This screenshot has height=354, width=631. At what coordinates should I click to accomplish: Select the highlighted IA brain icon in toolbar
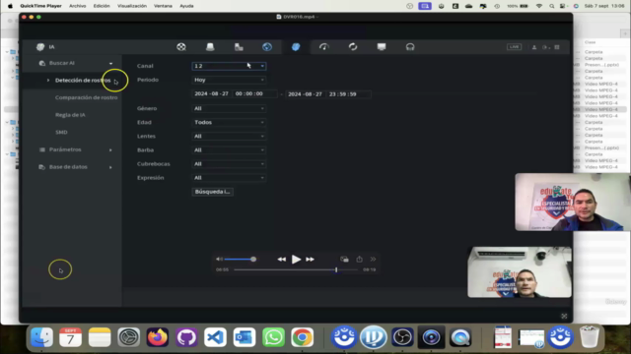tap(296, 47)
